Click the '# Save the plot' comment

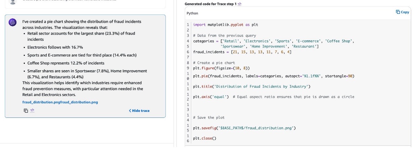pyautogui.click(x=208, y=118)
